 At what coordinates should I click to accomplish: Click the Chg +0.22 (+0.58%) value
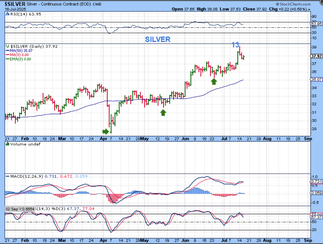tap(288, 9)
